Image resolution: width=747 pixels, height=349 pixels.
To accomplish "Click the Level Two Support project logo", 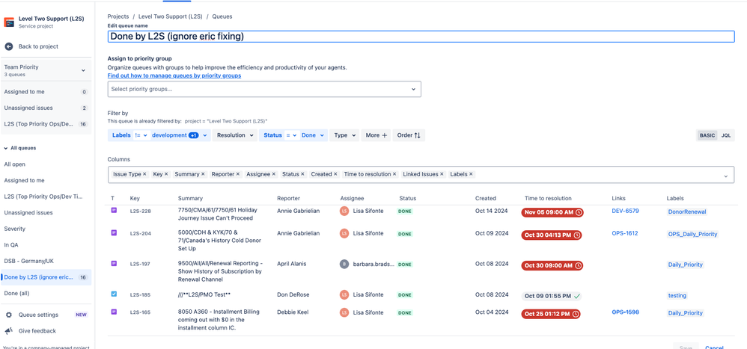I will [x=9, y=22].
